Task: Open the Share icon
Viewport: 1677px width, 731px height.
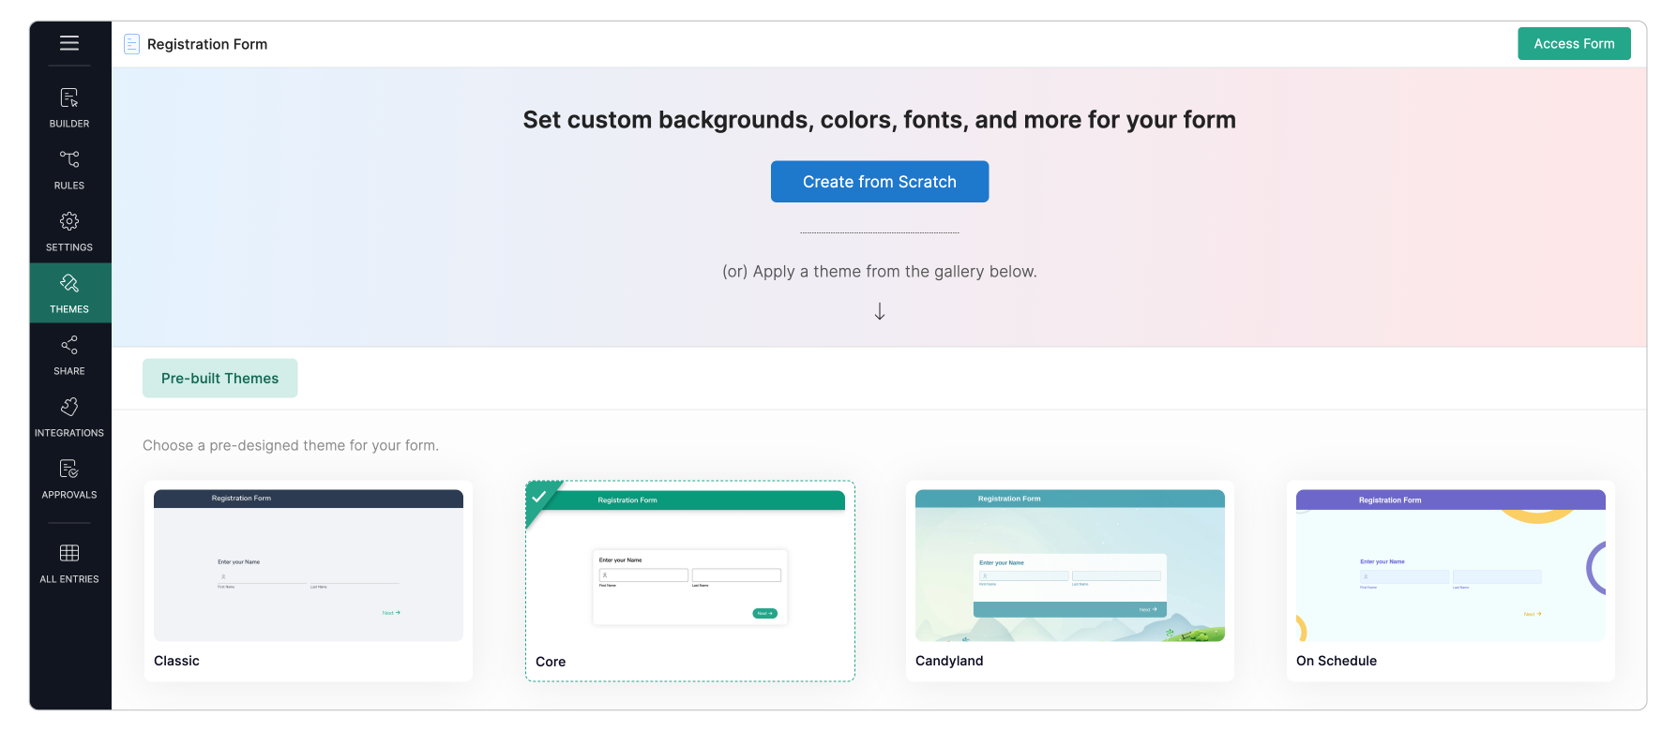Action: [69, 345]
